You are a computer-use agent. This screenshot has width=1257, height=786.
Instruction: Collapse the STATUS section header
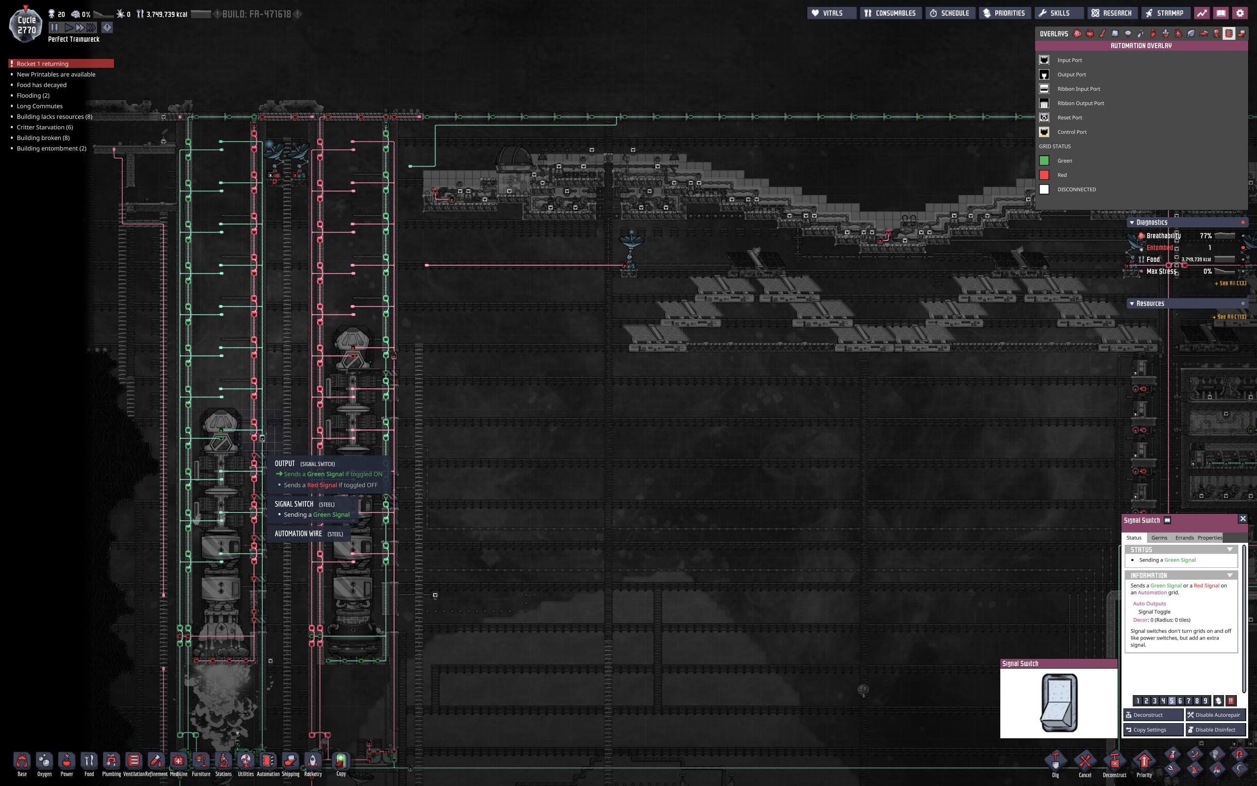pyautogui.click(x=1230, y=550)
